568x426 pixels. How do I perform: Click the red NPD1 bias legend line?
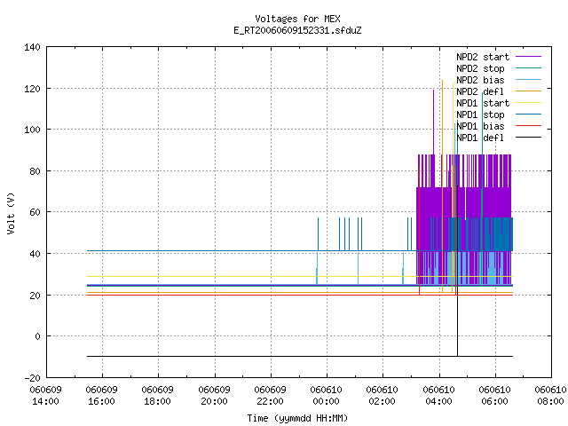528,126
